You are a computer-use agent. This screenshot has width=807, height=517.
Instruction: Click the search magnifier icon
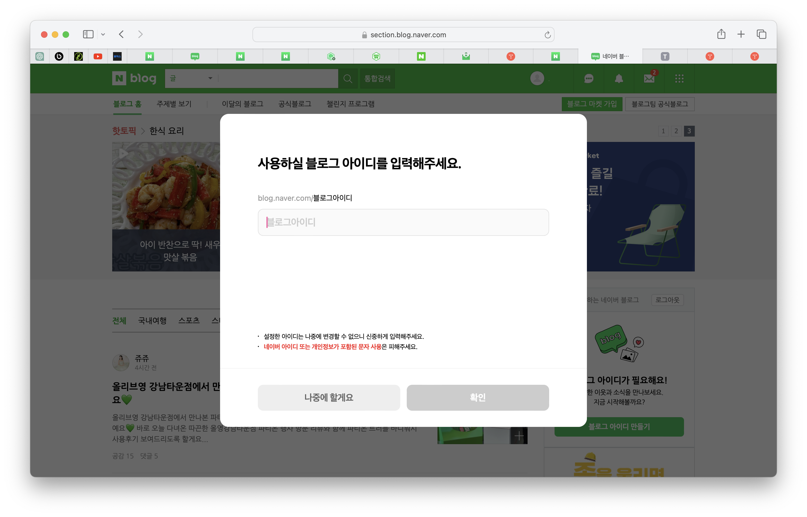click(348, 79)
